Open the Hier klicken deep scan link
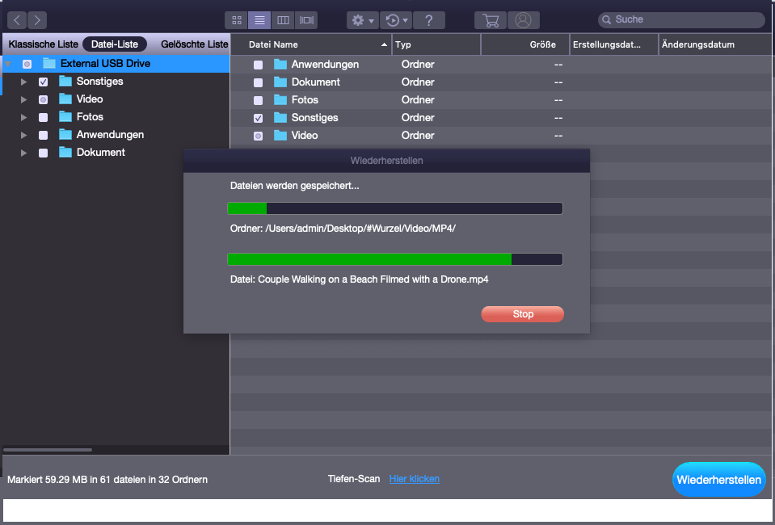The width and height of the screenshot is (775, 525). 415,479
